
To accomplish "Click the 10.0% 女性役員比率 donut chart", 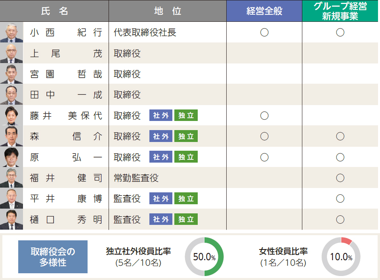I will [341, 257].
